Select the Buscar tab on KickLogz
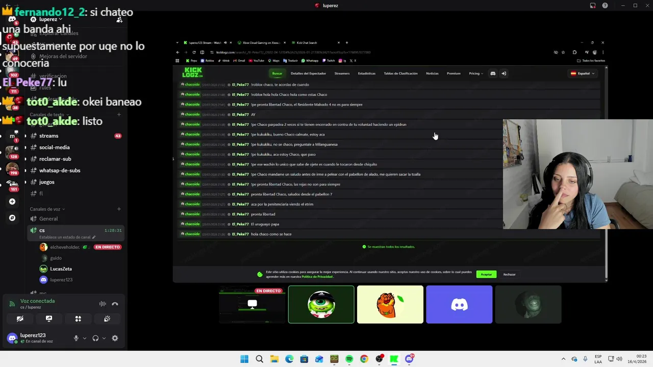 [277, 73]
